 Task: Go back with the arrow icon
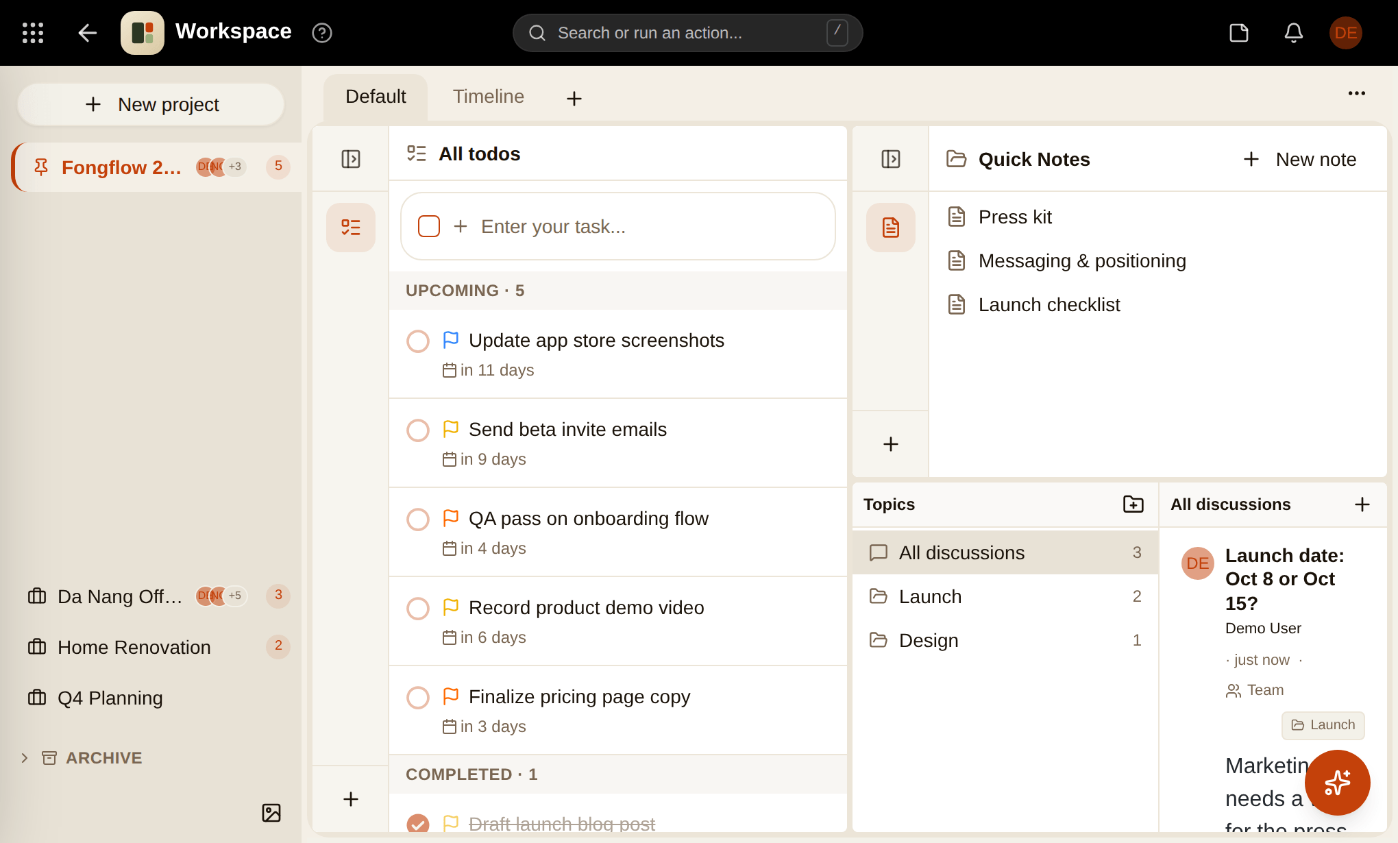(x=87, y=33)
